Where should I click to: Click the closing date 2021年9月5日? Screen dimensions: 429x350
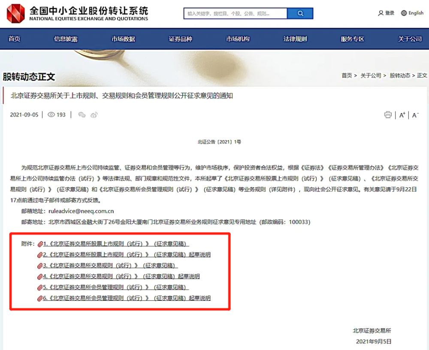pos(374,341)
